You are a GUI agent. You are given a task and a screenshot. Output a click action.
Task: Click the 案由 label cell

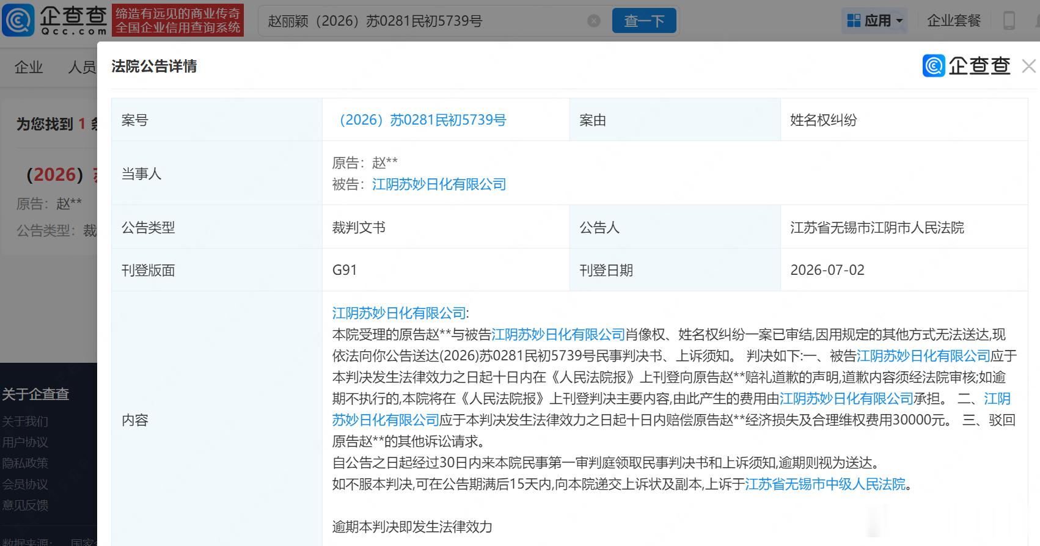675,120
